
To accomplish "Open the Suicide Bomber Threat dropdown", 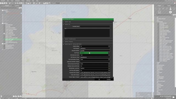I will point(109,59).
